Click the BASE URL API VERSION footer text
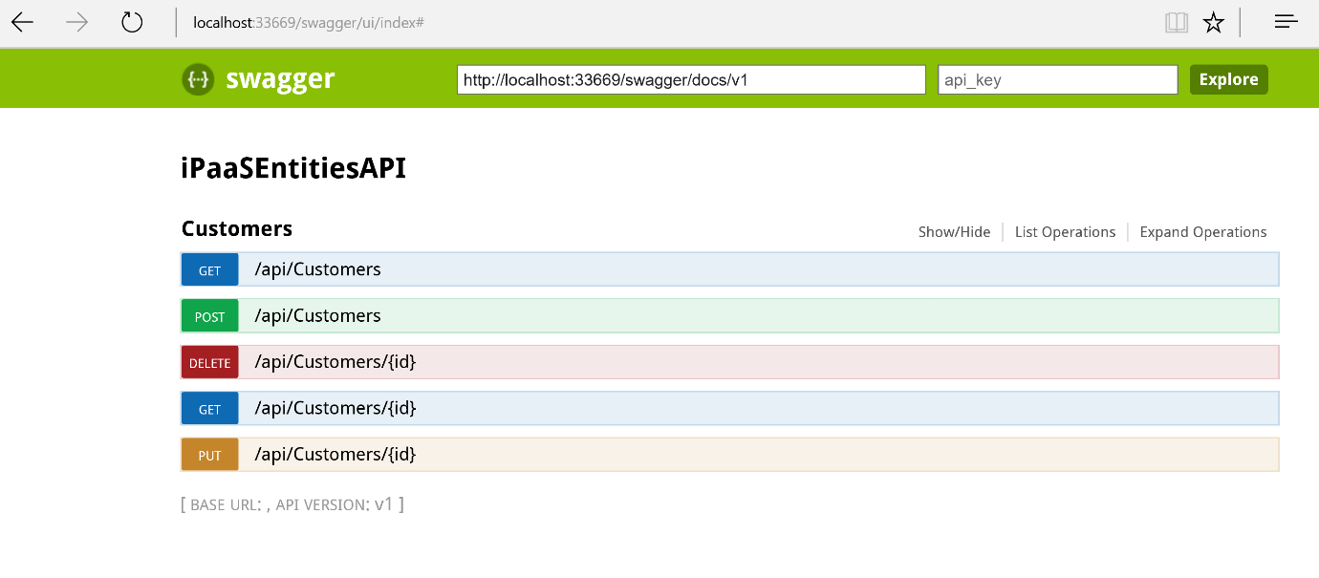 coord(292,504)
